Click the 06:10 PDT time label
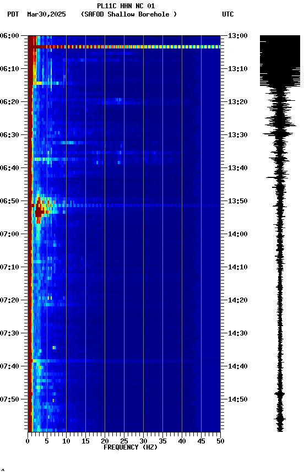Image resolution: width=304 pixels, height=476 pixels. pos(9,69)
